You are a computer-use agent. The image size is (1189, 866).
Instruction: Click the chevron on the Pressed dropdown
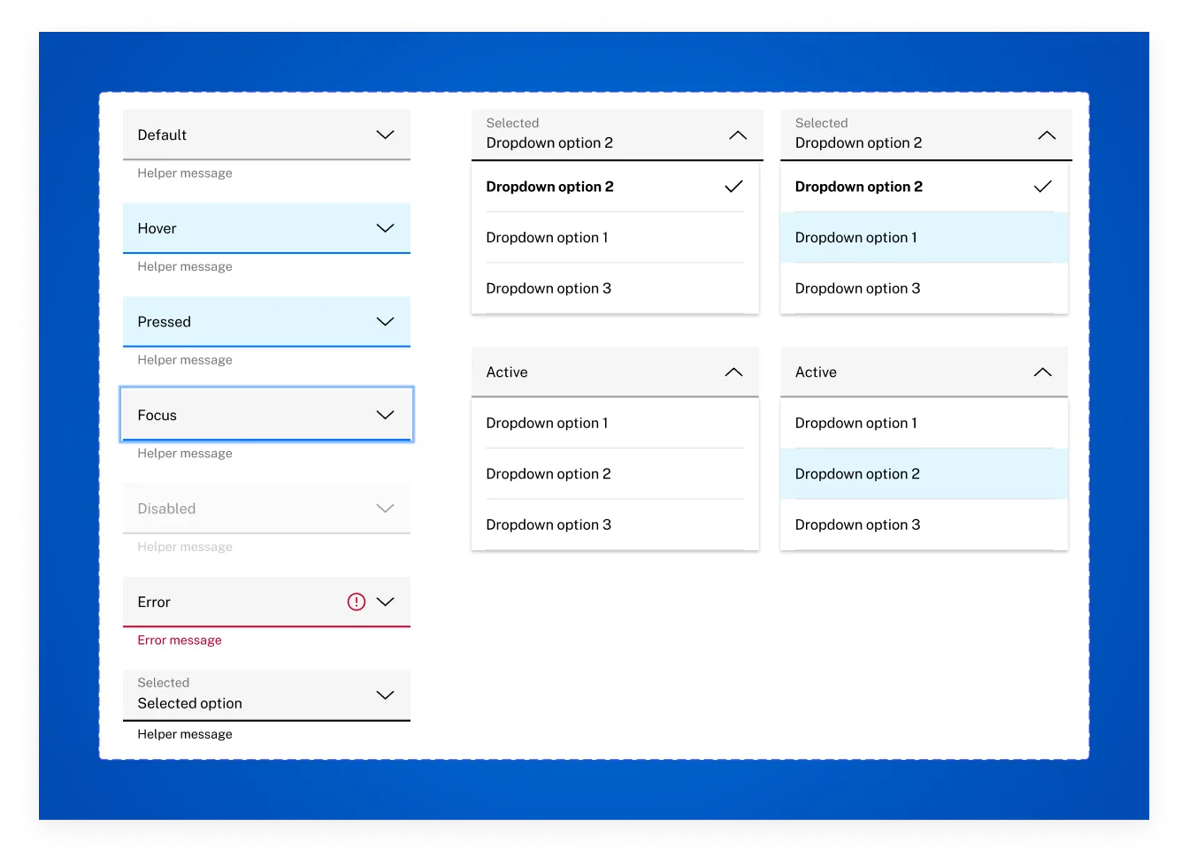pyautogui.click(x=385, y=321)
